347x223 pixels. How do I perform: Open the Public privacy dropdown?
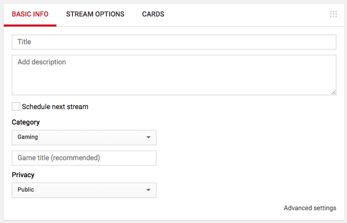[x=84, y=190]
